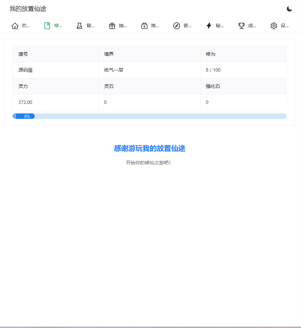Open the 背包 flask icon

coord(80,25)
